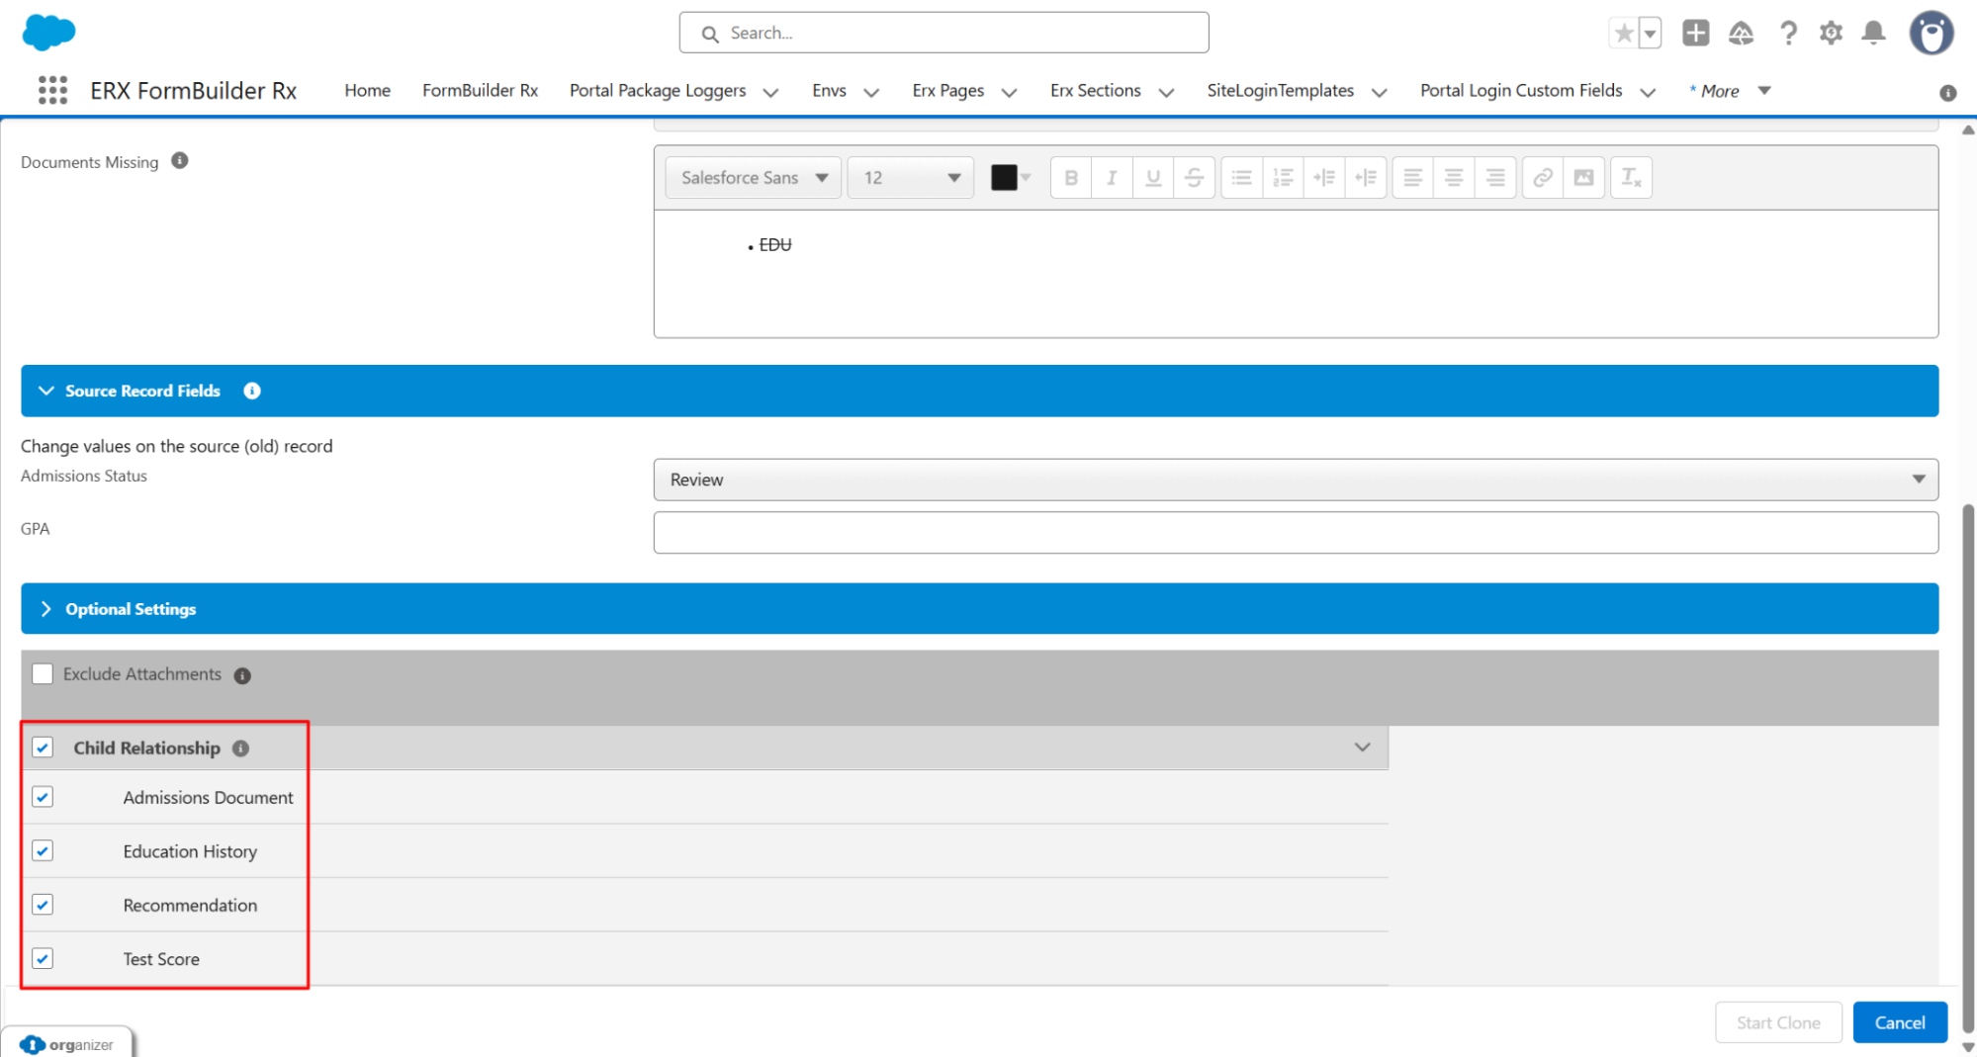Open the FormBuilder Rx tab
The height and width of the screenshot is (1057, 1977).
[x=480, y=91]
